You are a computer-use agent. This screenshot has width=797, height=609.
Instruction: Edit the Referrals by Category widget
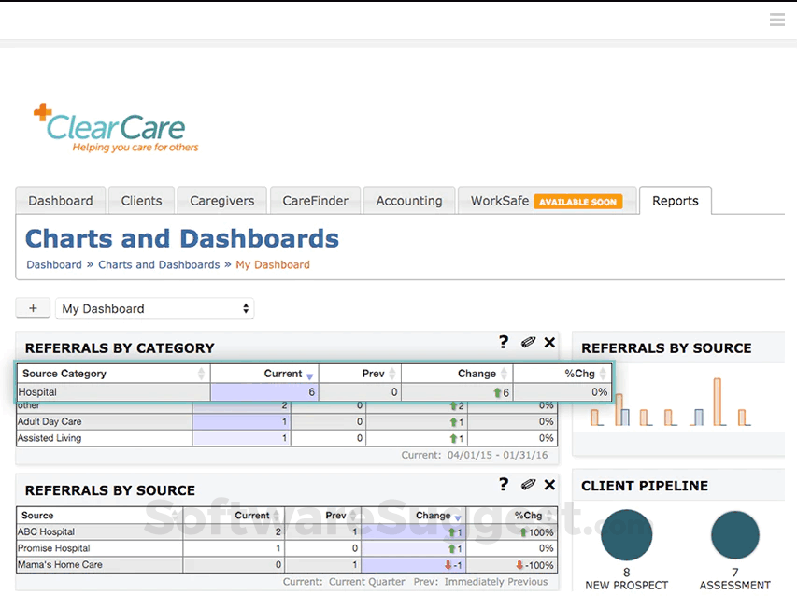[x=526, y=342]
